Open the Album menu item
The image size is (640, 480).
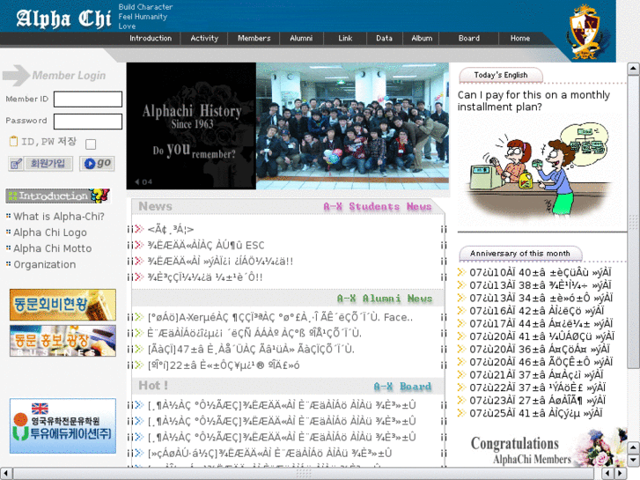[x=422, y=39]
